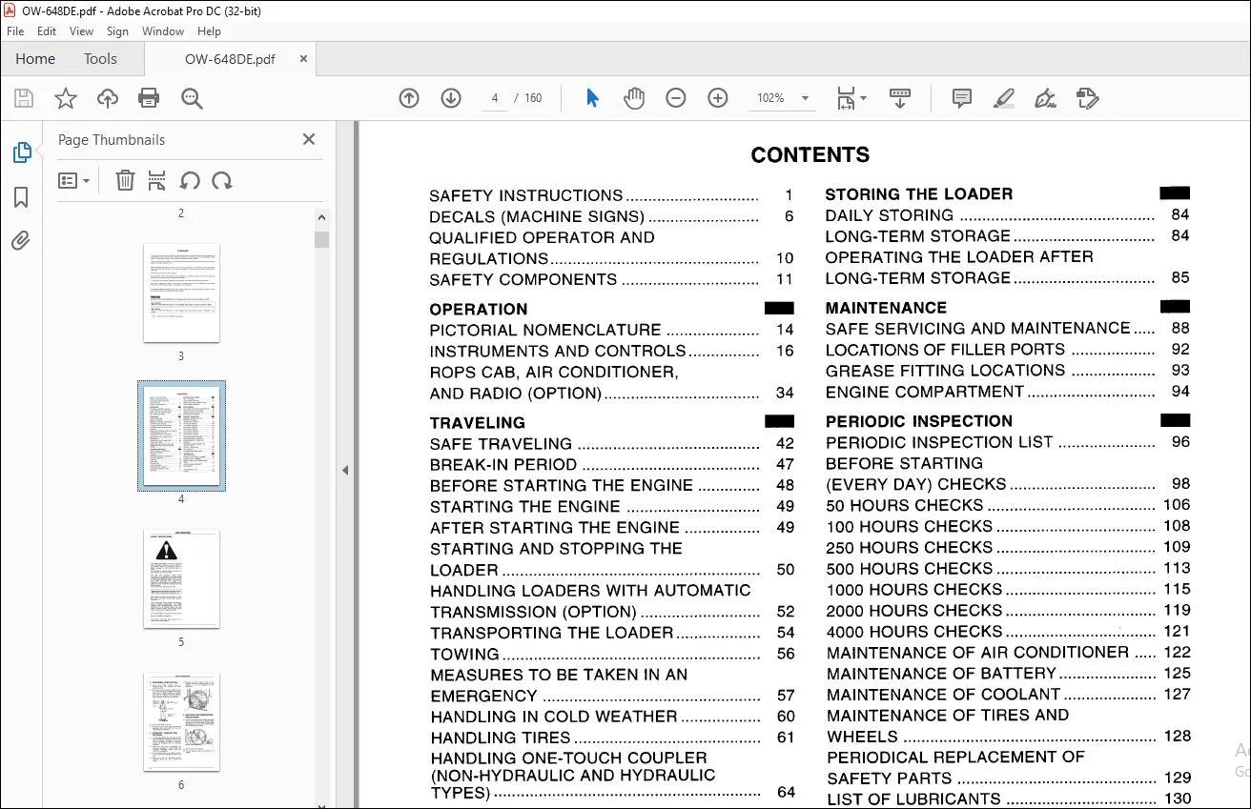The width and height of the screenshot is (1251, 809).
Task: Open the Help menu
Action: 209,31
